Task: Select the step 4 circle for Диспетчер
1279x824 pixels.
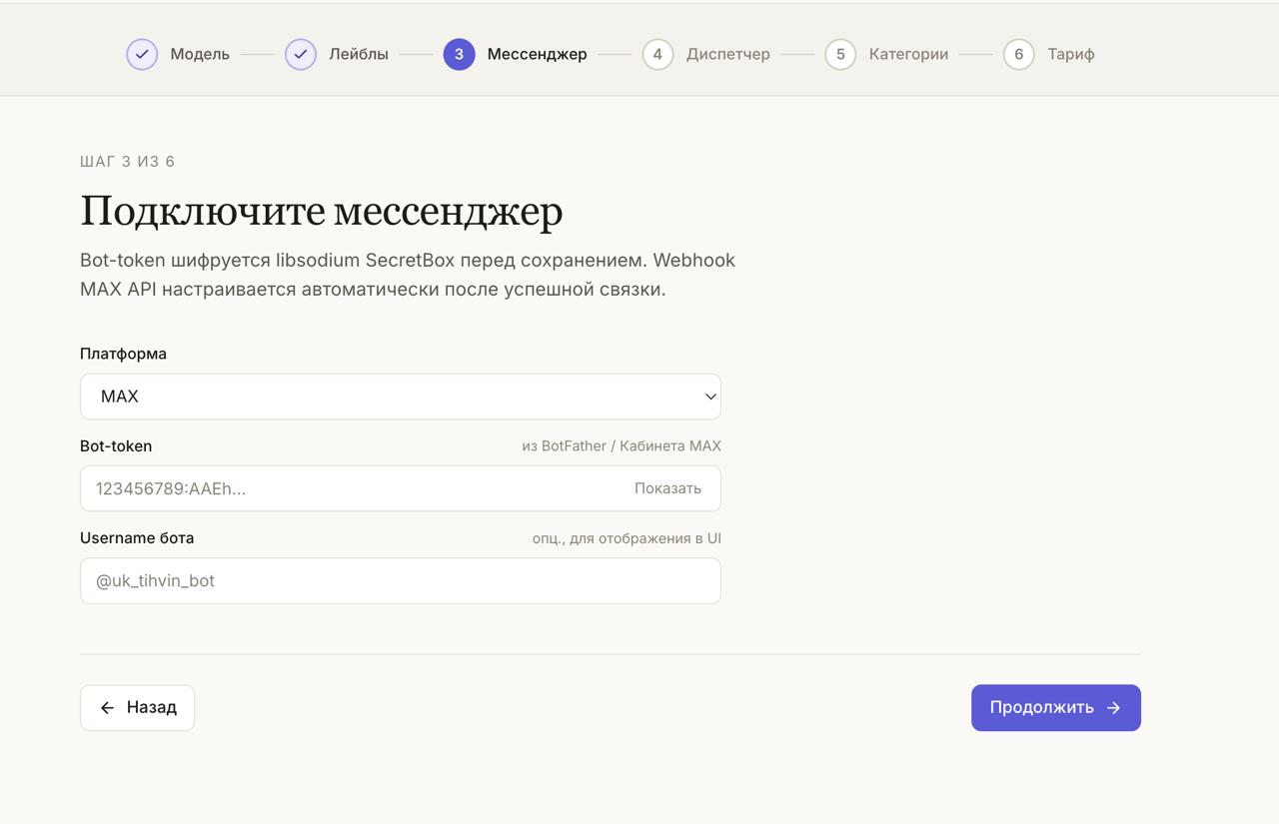Action: pyautogui.click(x=657, y=54)
